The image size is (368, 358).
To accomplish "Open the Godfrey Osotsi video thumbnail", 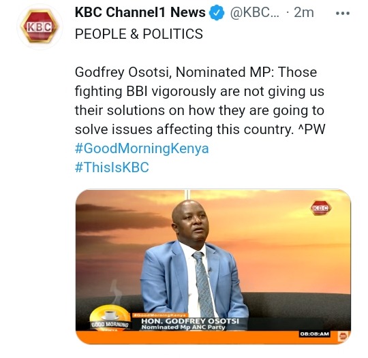I will coord(213,267).
